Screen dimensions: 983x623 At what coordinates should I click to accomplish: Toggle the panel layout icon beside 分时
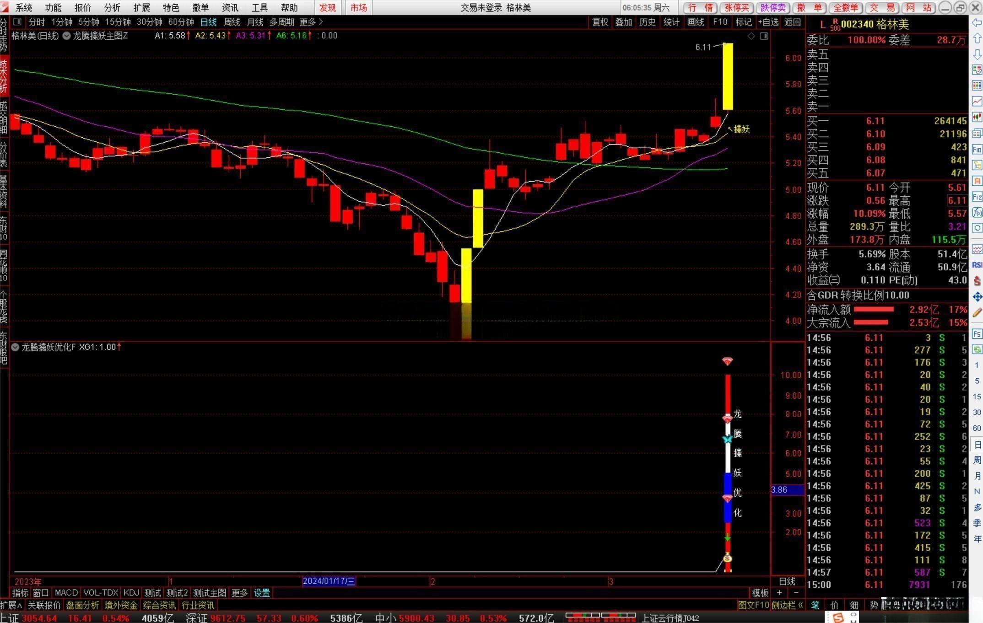(x=17, y=21)
